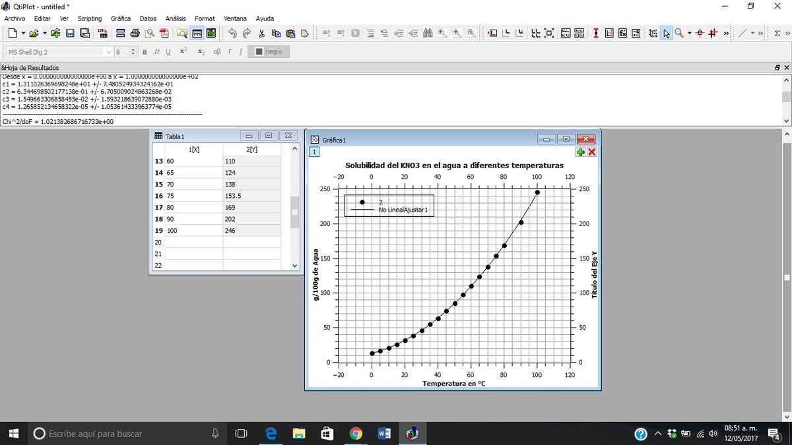
Task: Toggle Italic text formatting
Action: coord(156,52)
